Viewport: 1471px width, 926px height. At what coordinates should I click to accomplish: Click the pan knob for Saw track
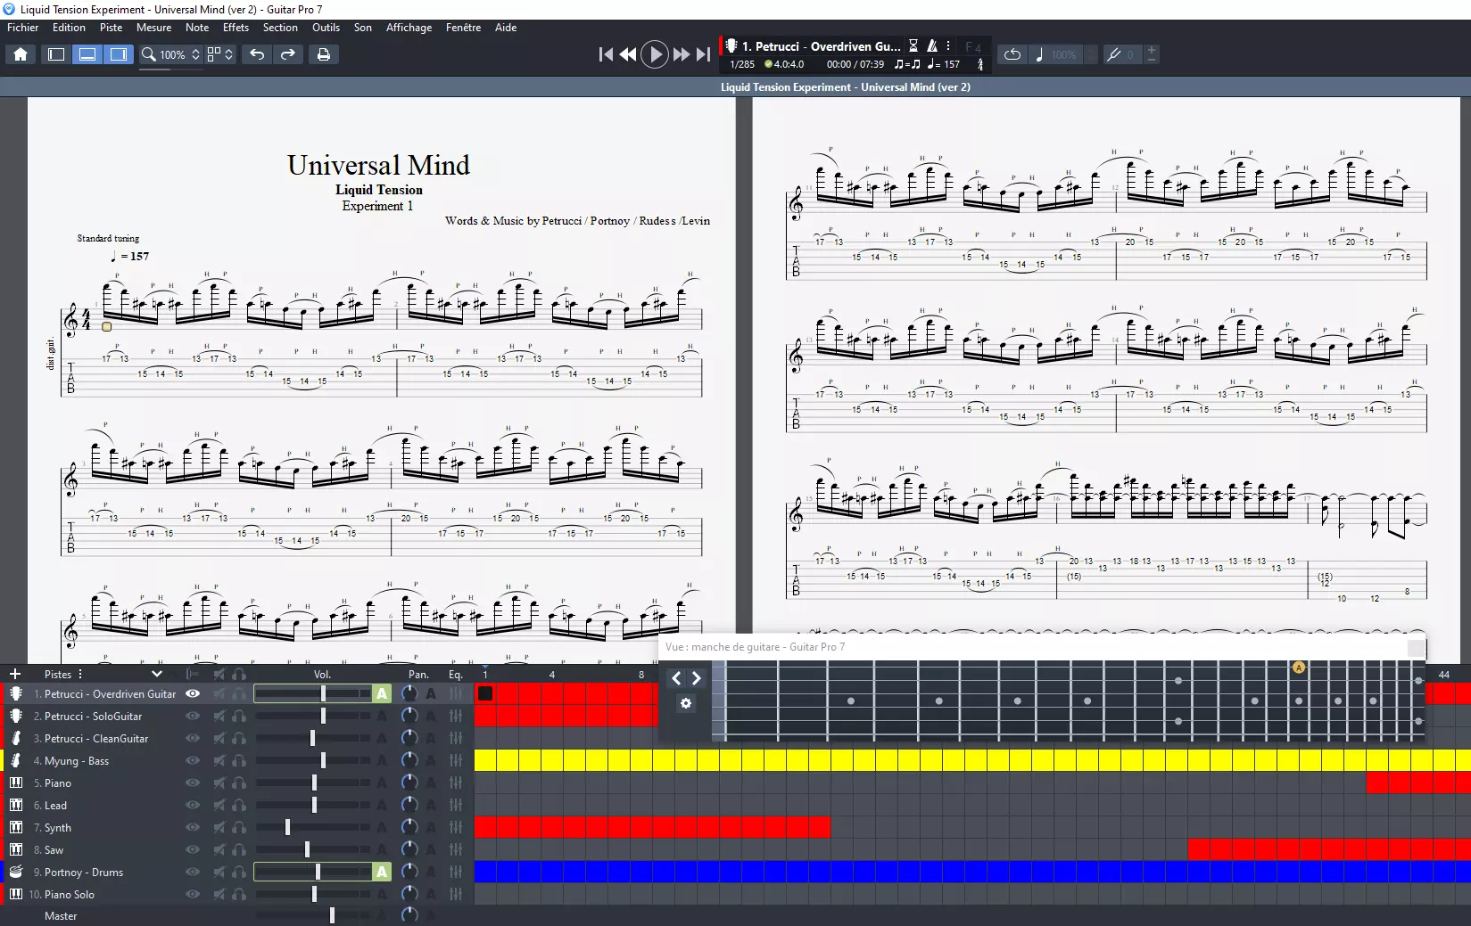pos(409,849)
